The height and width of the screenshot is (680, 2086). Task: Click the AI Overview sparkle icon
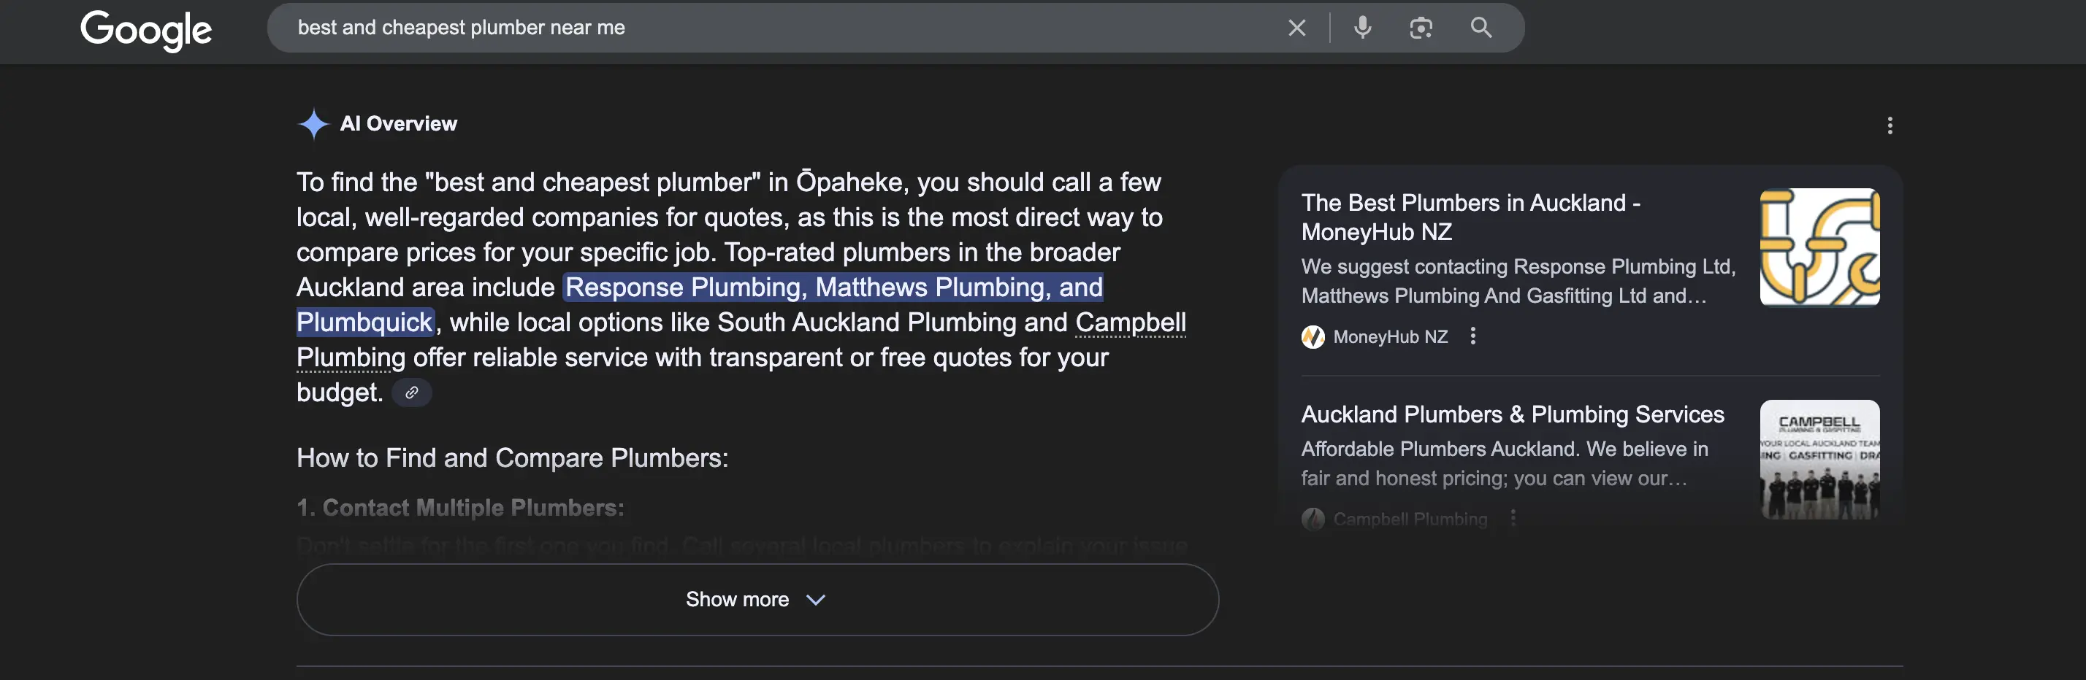313,125
